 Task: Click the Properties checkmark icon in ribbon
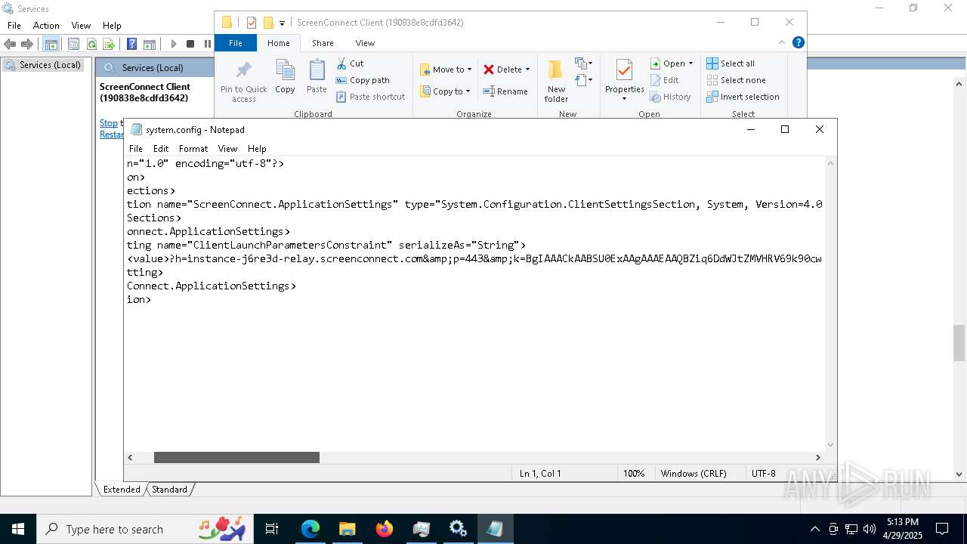[624, 71]
